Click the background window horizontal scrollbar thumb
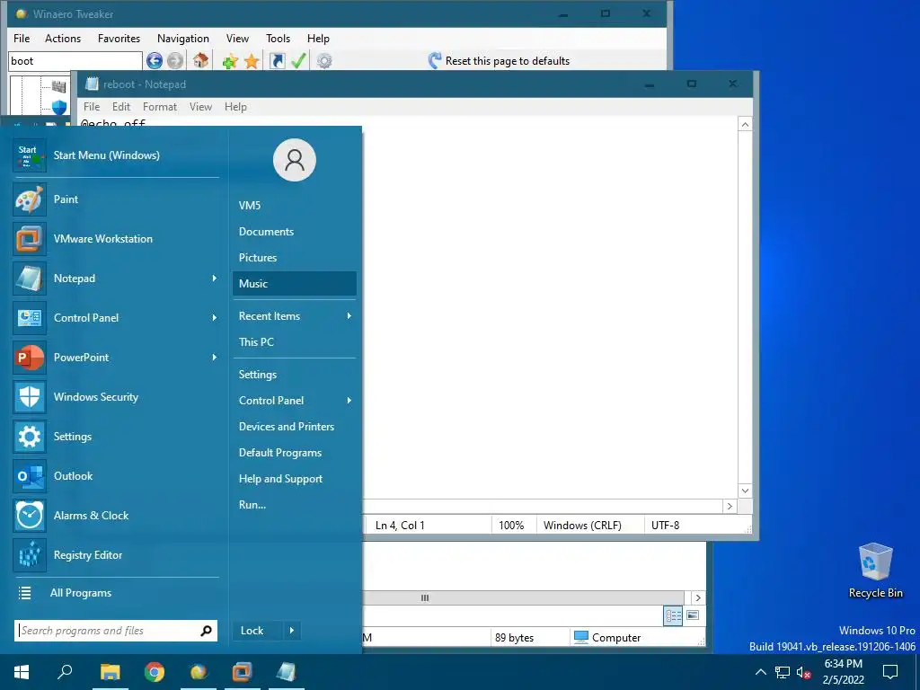 click(425, 597)
